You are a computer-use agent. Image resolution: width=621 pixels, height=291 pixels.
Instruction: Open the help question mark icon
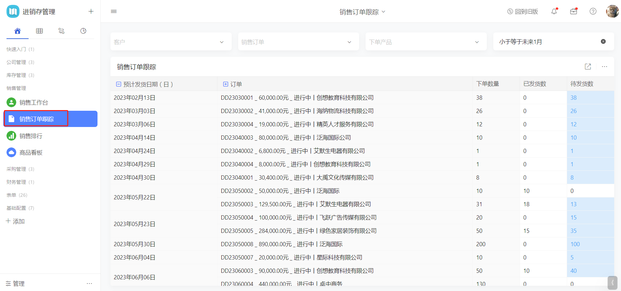tap(593, 11)
